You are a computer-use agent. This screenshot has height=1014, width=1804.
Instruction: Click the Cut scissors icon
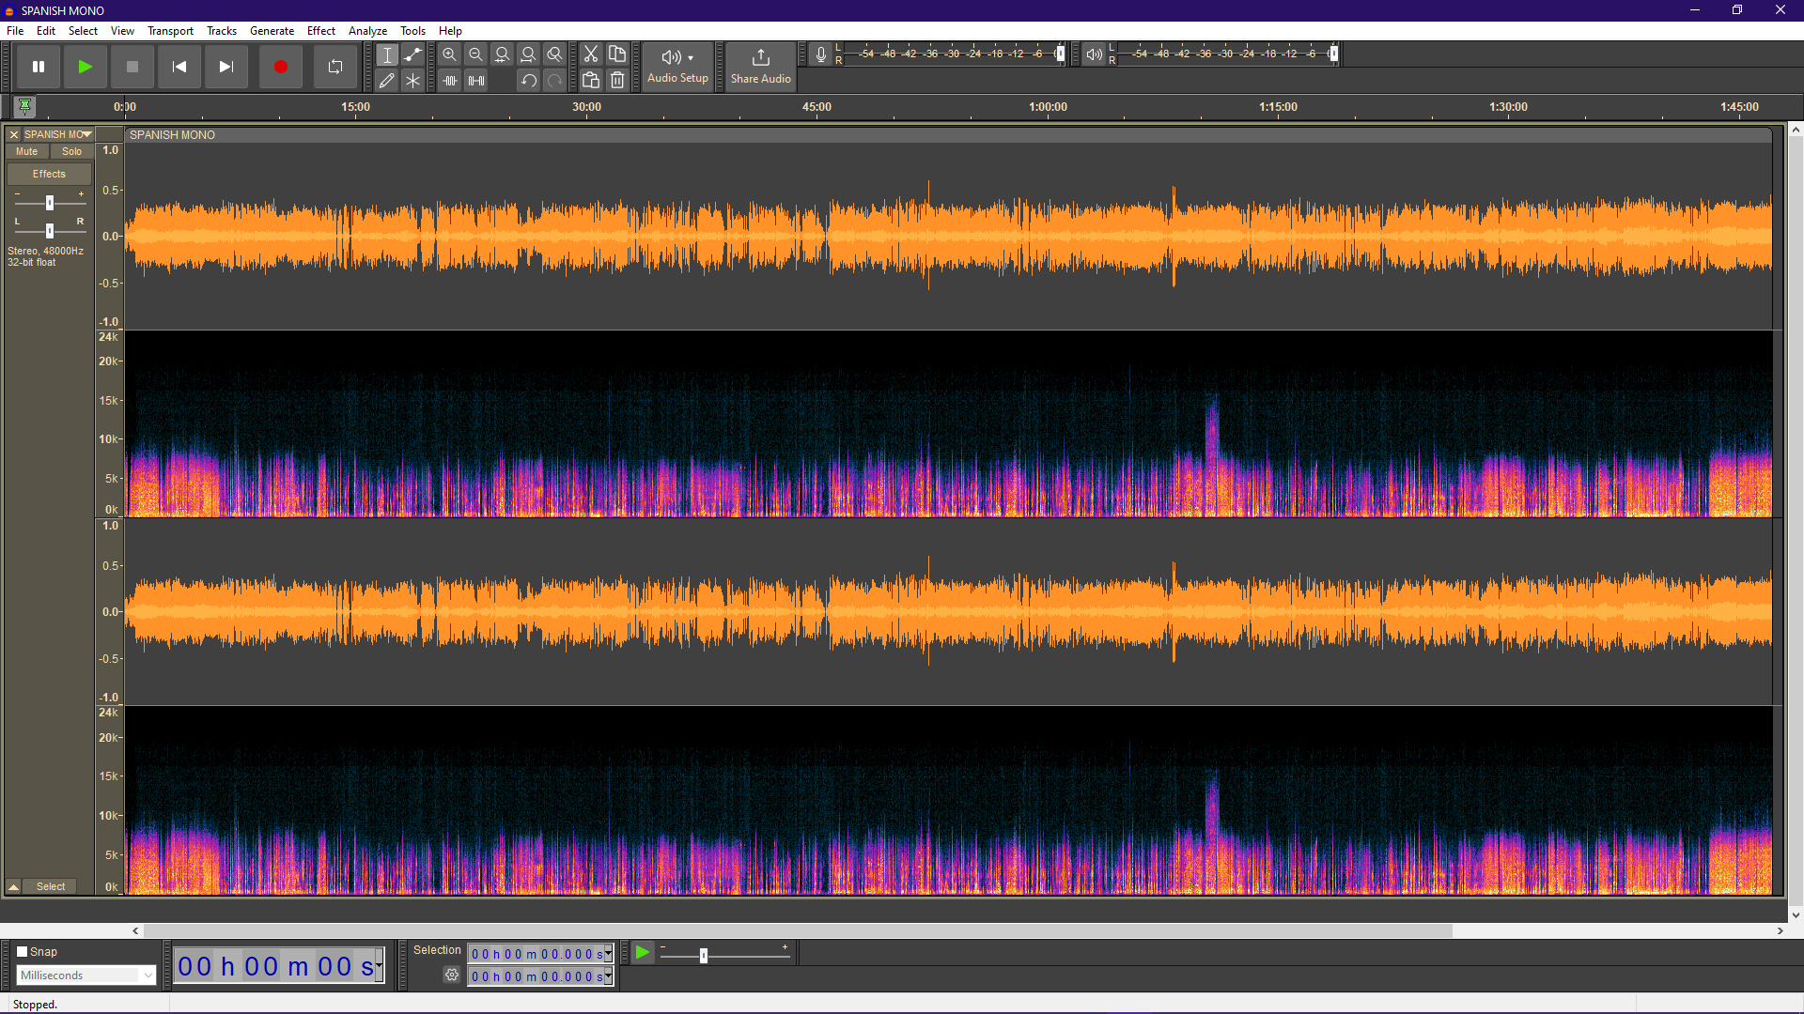pyautogui.click(x=591, y=54)
